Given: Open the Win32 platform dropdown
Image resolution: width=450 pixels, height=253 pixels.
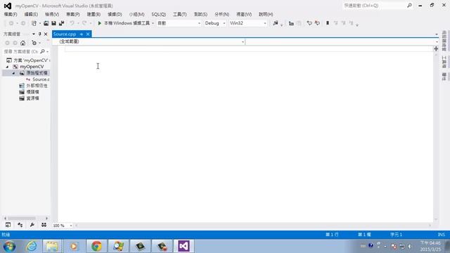Looking at the screenshot, I should tap(265, 23).
